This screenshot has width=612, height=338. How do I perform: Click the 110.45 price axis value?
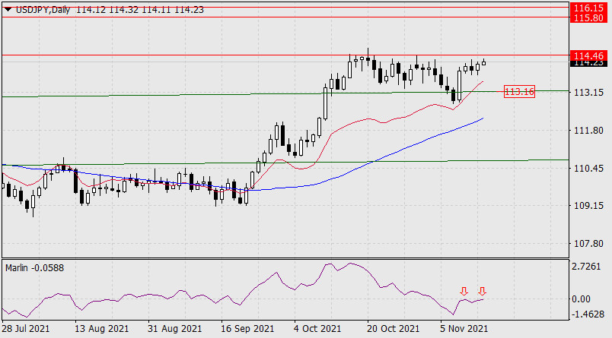(588, 168)
